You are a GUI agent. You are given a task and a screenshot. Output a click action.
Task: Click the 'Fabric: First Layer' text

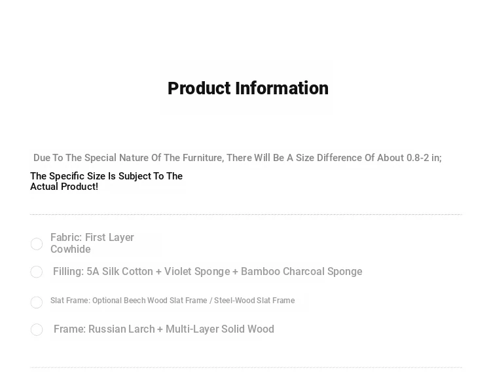(92, 238)
